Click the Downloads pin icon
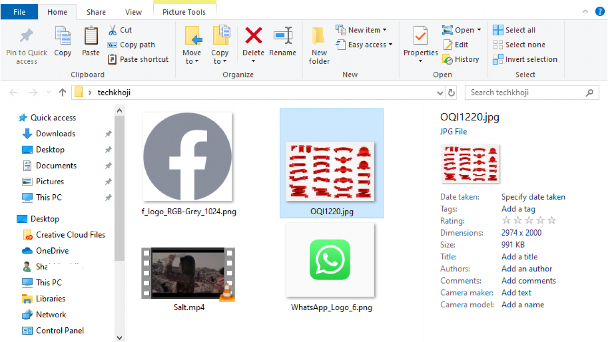The image size is (608, 342). click(108, 134)
